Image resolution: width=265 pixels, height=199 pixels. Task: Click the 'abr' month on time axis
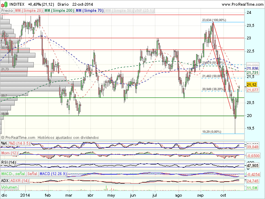(x=91, y=195)
